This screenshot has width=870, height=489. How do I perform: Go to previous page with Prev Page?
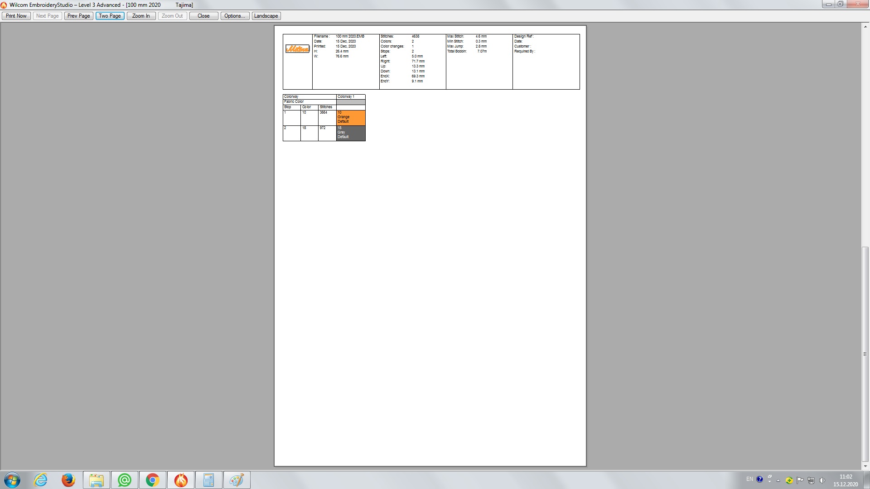79,16
